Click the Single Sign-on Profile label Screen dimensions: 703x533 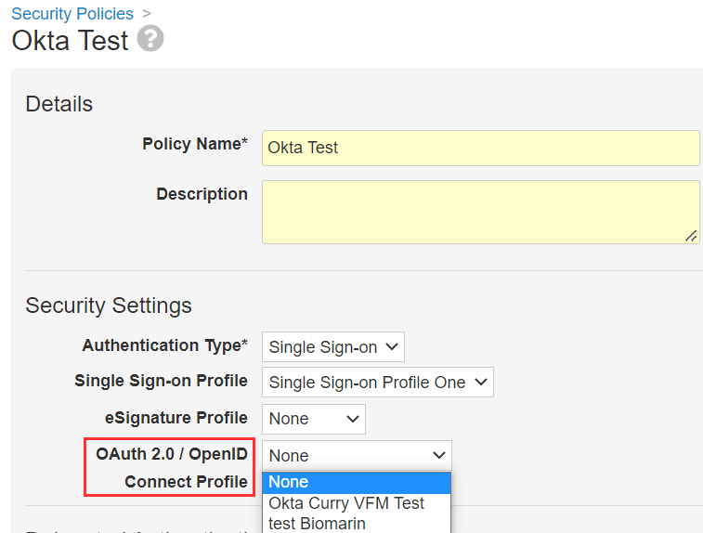(x=161, y=381)
